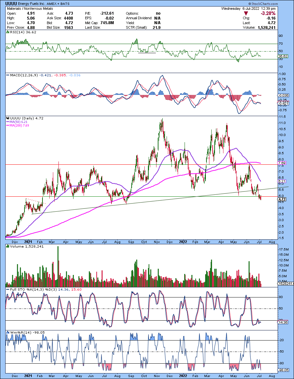Click the MACD histogram tag -0.036
The image size is (294, 379).
tap(283, 95)
